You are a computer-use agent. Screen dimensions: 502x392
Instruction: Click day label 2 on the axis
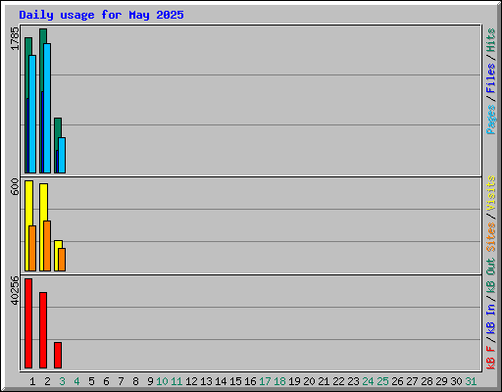47,381
